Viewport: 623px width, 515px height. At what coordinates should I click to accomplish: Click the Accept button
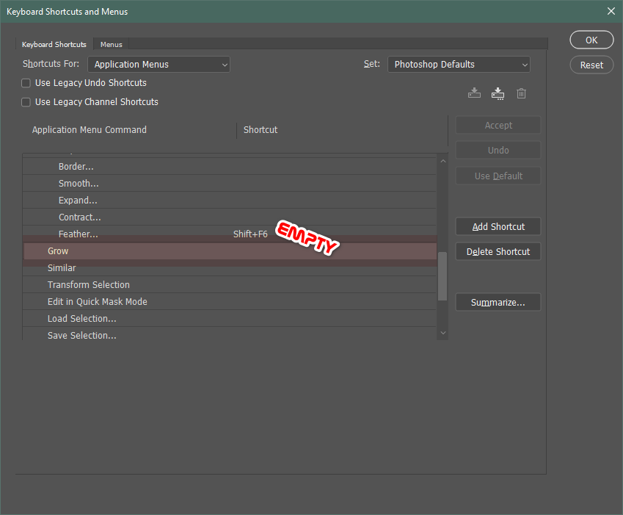point(498,125)
